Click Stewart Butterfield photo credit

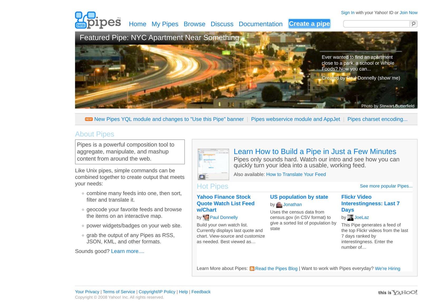397,106
